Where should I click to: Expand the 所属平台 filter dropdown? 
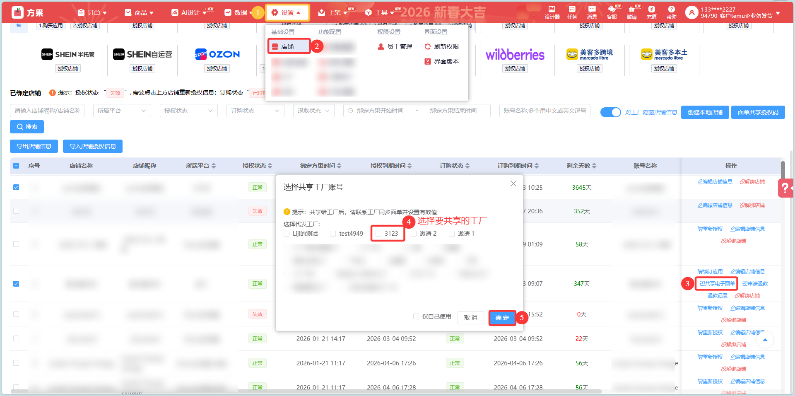coord(122,111)
